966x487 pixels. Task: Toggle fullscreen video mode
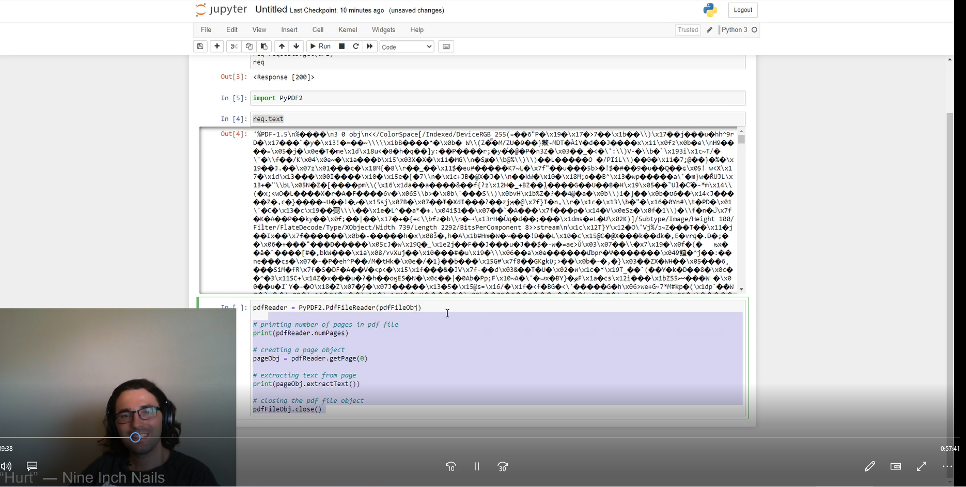921,467
